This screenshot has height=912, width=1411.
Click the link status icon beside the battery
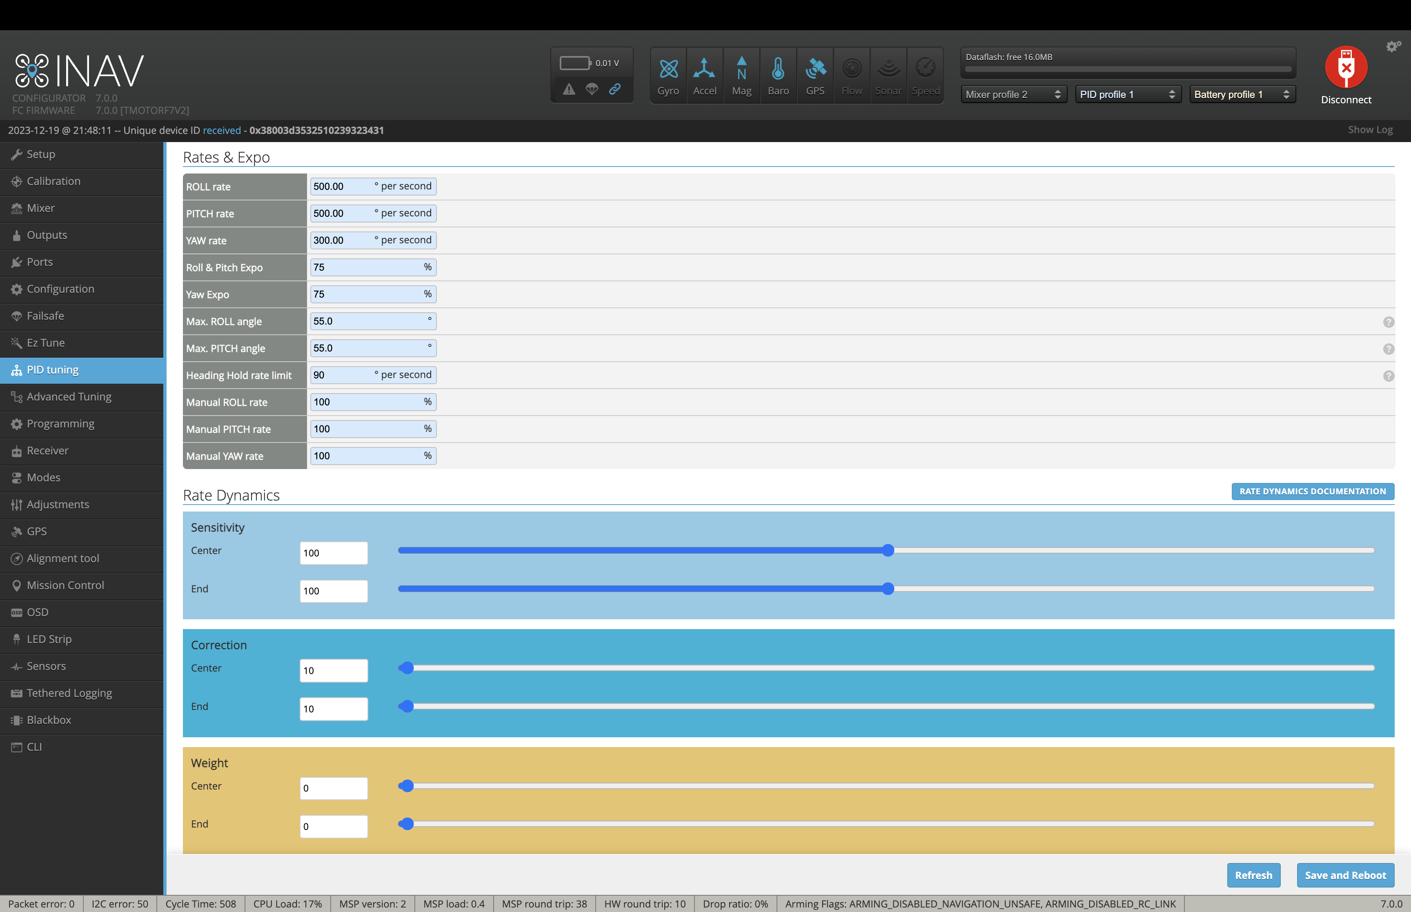615,89
